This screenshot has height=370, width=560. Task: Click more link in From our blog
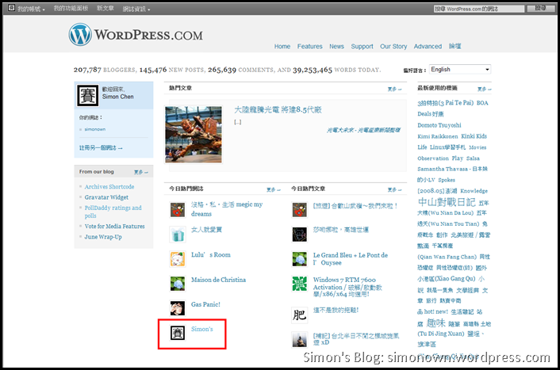coord(140,172)
